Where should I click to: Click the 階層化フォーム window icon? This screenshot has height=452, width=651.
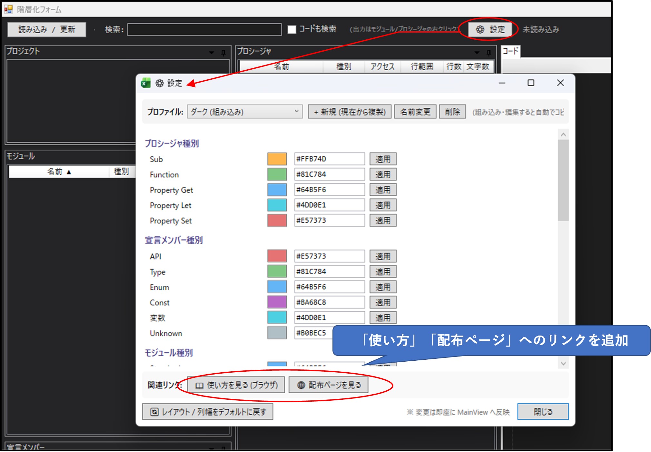[8, 9]
